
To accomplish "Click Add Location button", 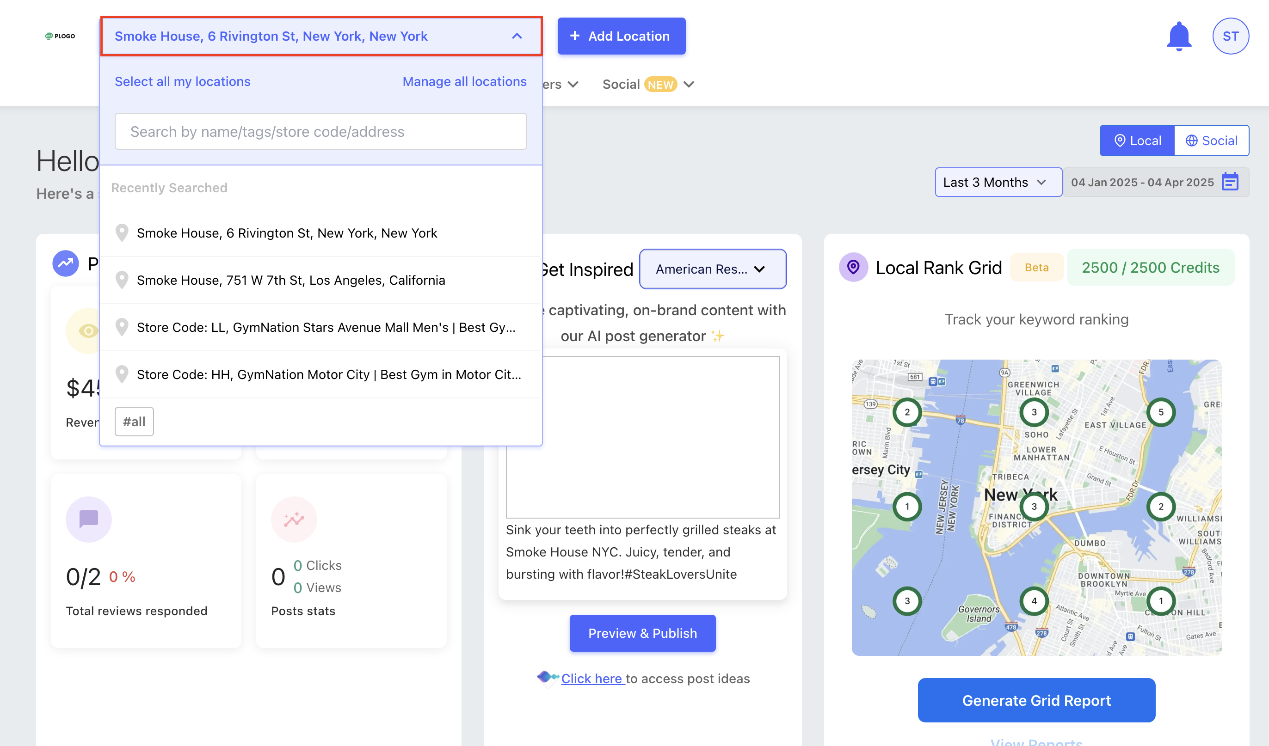I will tap(621, 36).
